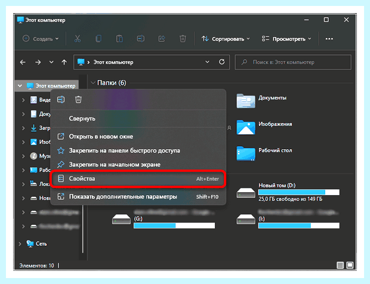
Task: Open recent locations chevron near navigation arrows
Action: coord(51,62)
